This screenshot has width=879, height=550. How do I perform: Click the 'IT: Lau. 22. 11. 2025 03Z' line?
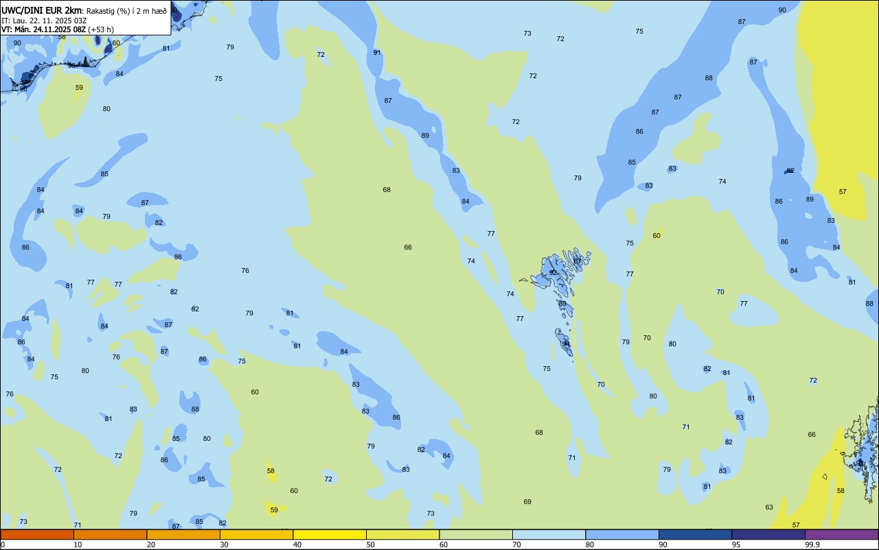point(44,21)
